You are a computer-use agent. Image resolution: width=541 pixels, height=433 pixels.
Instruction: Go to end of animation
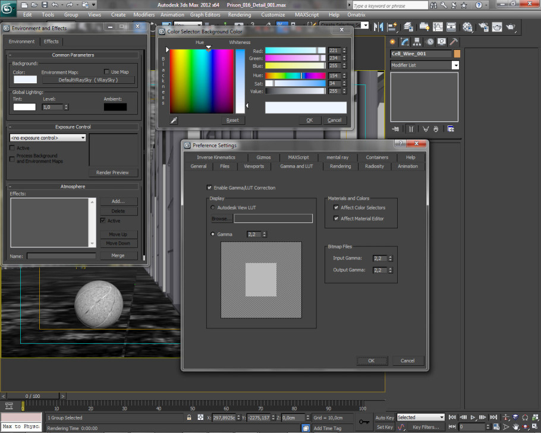[493, 418]
